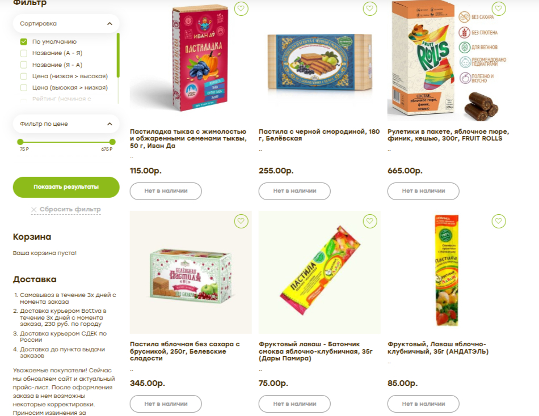Click the Сбросить фильтр link
The height and width of the screenshot is (416, 539).
pos(70,209)
